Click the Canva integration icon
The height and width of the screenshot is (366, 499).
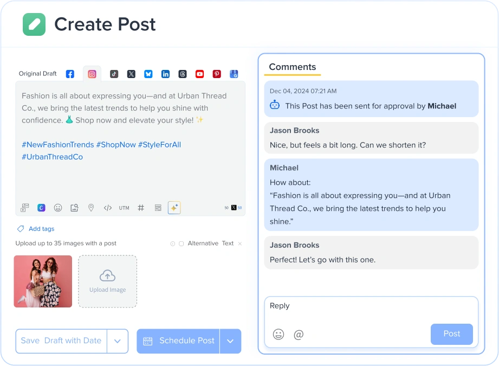[x=41, y=208]
